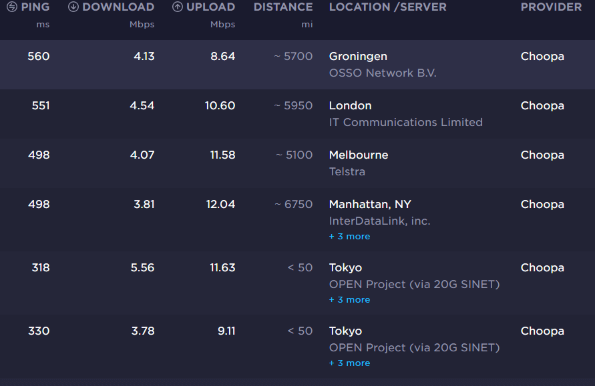This screenshot has height=386, width=595.
Task: Click the PROVIDER column header
Action: pos(551,7)
